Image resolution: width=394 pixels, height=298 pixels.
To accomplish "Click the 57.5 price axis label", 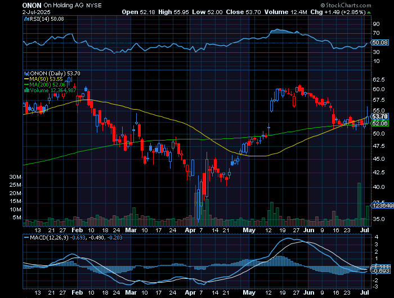I will 379,100.
